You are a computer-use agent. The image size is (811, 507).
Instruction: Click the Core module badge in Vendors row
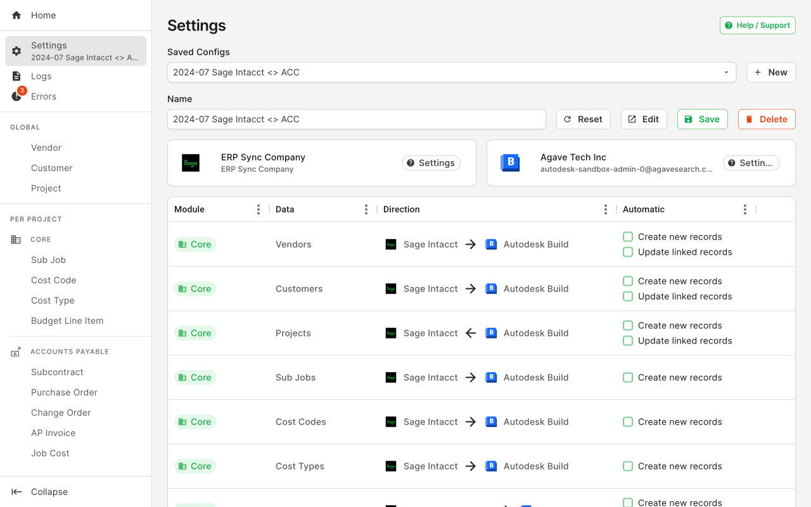(195, 244)
